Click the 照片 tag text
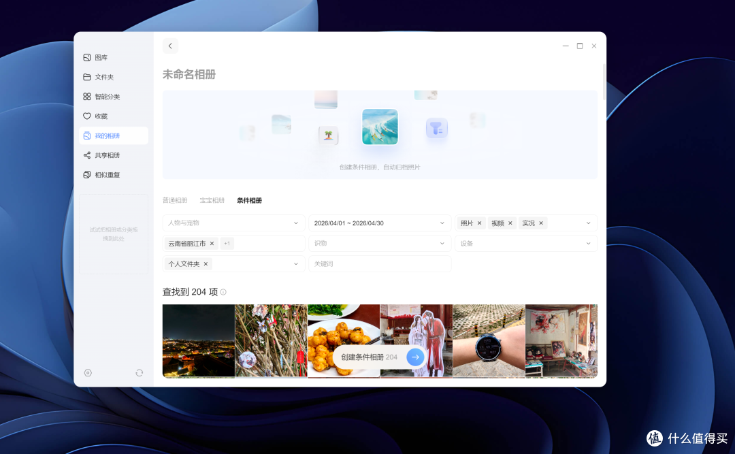The image size is (735, 454). click(467, 223)
